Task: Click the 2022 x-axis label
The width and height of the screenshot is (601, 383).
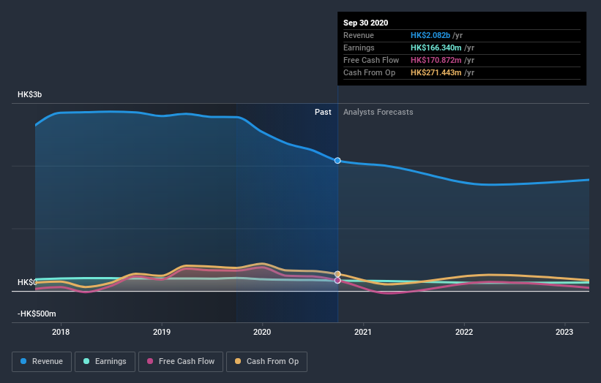Action: [x=464, y=332]
